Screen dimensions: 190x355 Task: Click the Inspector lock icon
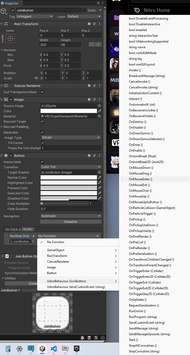[x=98, y=3]
